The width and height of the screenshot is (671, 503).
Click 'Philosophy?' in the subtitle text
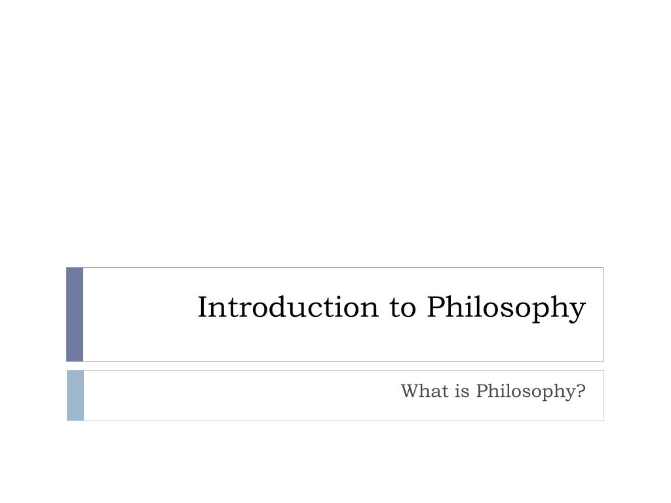click(x=531, y=392)
